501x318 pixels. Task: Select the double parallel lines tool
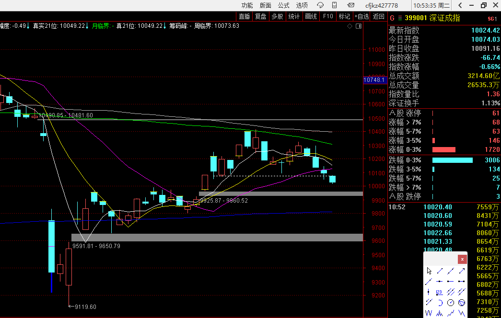462,292
